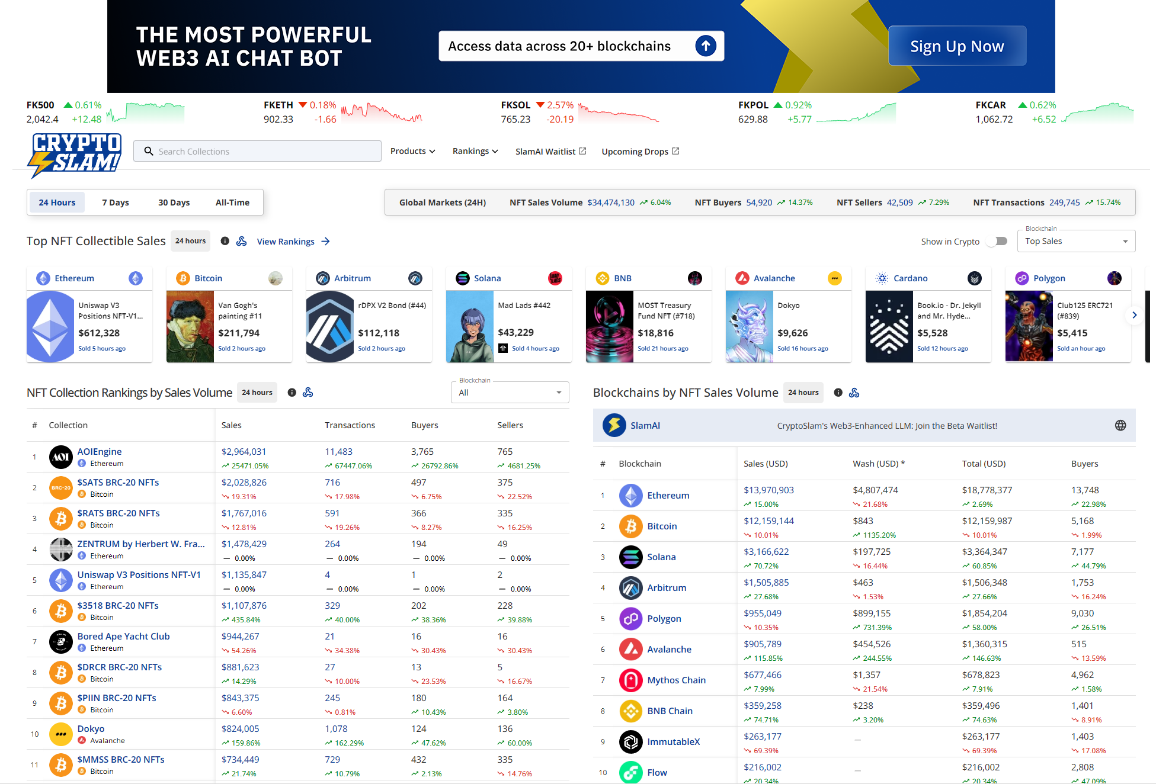This screenshot has width=1156, height=784.
Task: Click the info icon beside NFT Collection Rankings
Action: click(x=292, y=393)
